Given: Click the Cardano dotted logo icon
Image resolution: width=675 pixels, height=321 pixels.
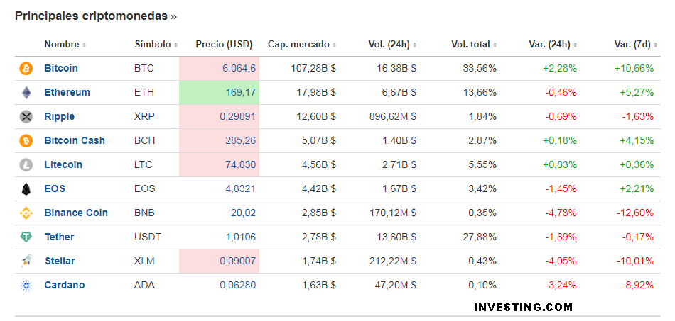Looking at the screenshot, I should pyautogui.click(x=26, y=286).
